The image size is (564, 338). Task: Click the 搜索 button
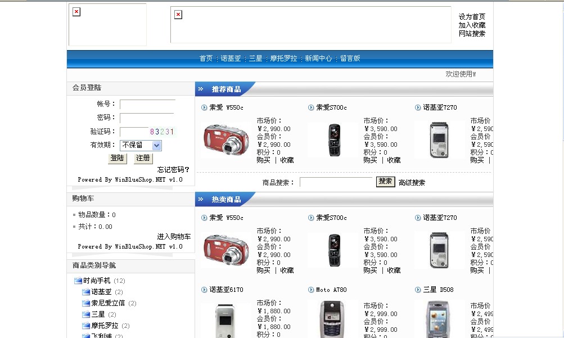coord(385,182)
